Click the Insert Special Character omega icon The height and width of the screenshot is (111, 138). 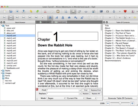107,11
